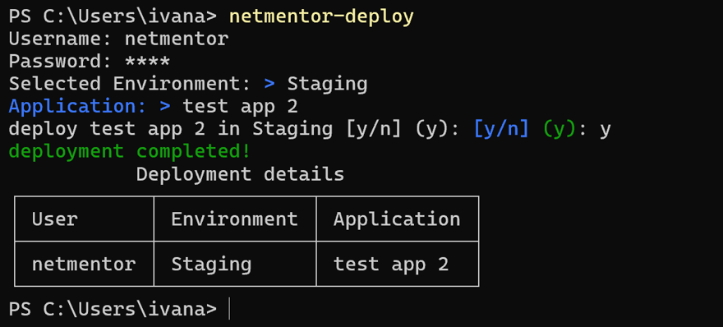Click the typed y confirmation answer
723x327 pixels.
tap(605, 131)
